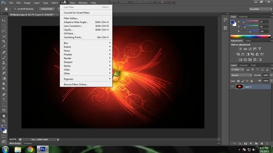Add a Photo Filter adjustment
273x153 pixels.
[x=253, y=54]
